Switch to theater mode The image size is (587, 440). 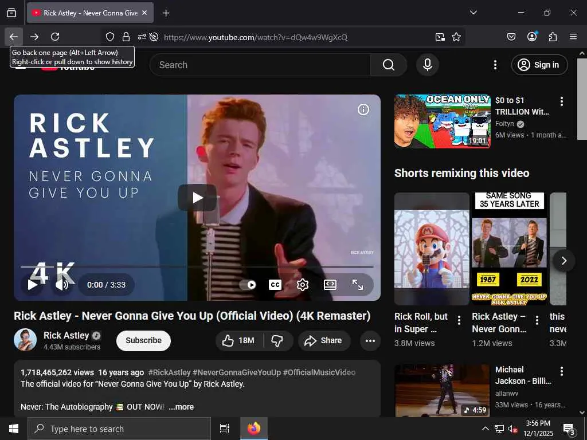click(x=330, y=285)
